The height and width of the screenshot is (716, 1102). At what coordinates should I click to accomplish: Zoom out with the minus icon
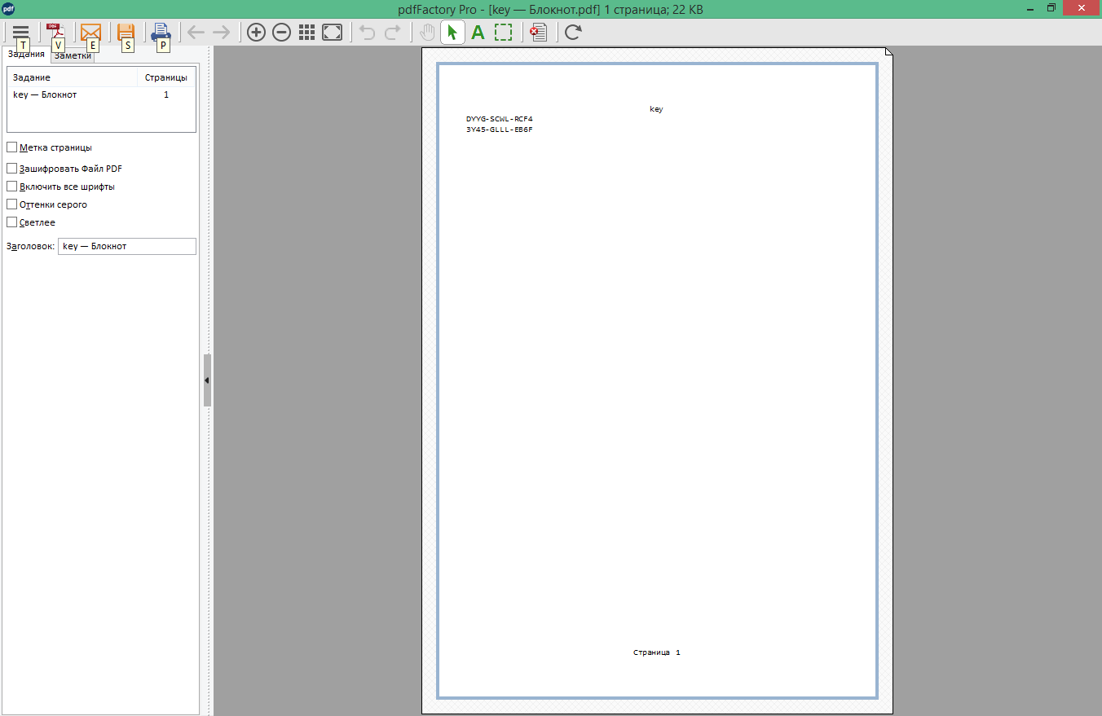pos(281,32)
